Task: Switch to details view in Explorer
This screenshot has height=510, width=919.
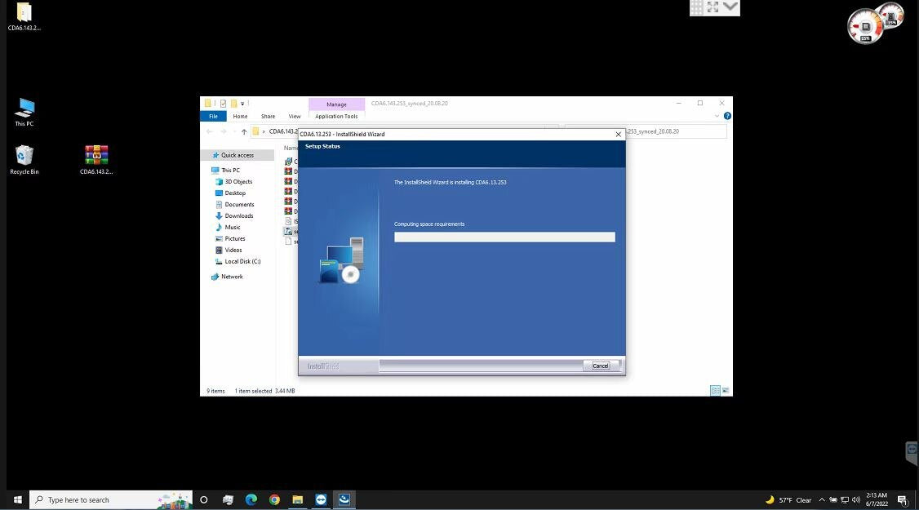Action: click(715, 391)
